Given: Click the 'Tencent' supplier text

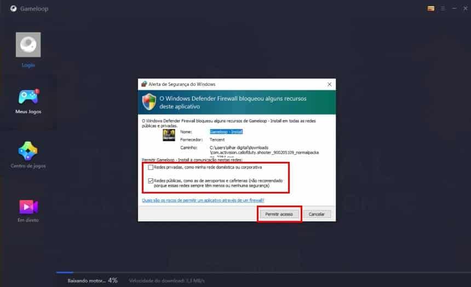Looking at the screenshot, I should click(217, 140).
